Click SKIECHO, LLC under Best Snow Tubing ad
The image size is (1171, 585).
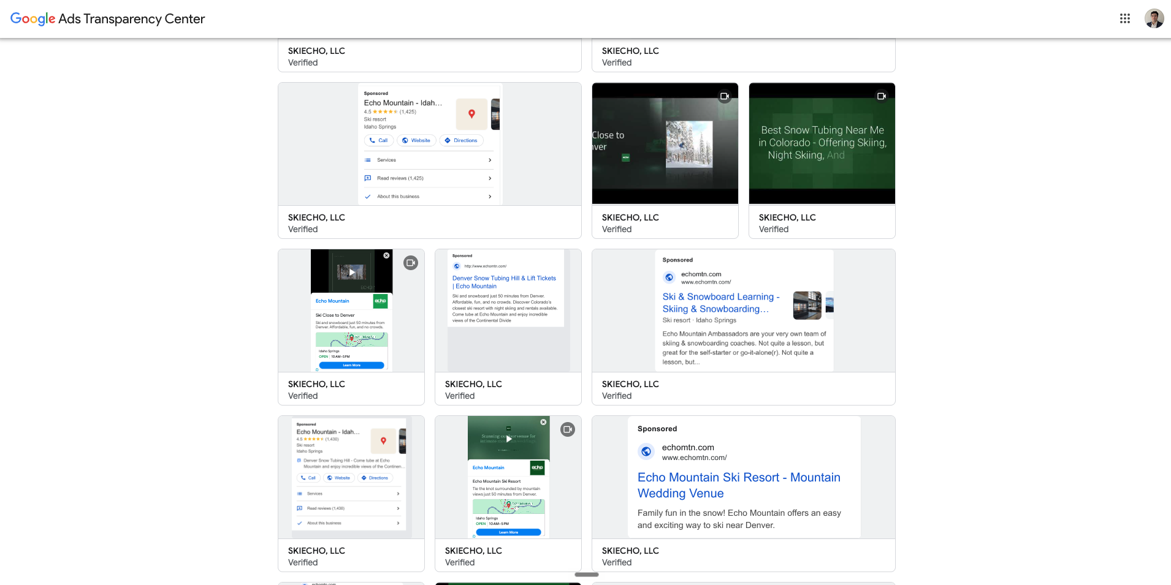[x=787, y=217]
